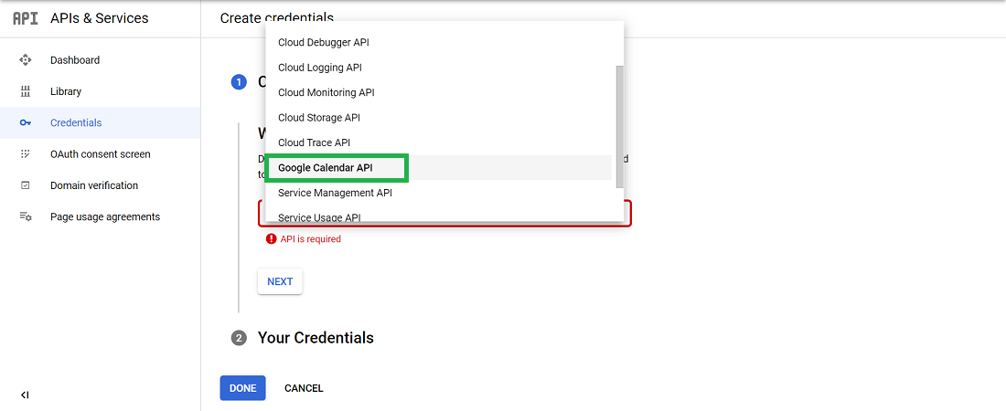Open OAuth consent screen settings
Image resolution: width=1006 pixels, height=411 pixels.
(x=100, y=154)
